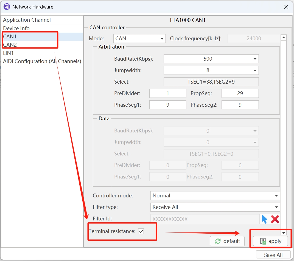Image resolution: width=294 pixels, height=261 pixels.
Task: Click the default reset button
Action: click(x=228, y=241)
